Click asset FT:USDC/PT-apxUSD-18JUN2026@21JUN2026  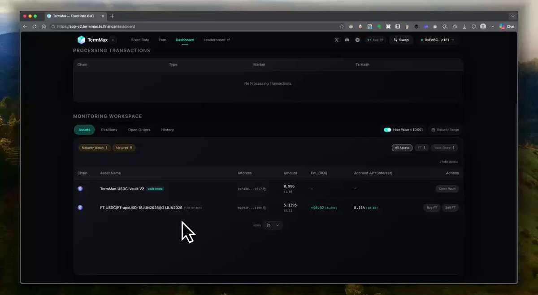(x=141, y=208)
